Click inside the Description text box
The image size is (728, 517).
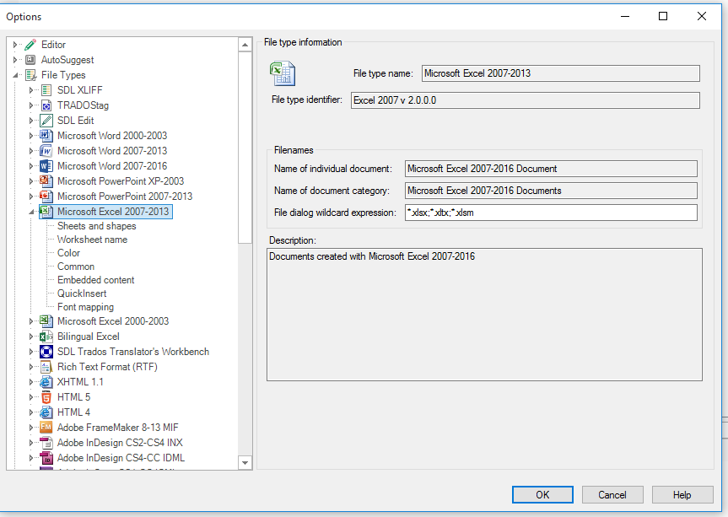click(485, 315)
